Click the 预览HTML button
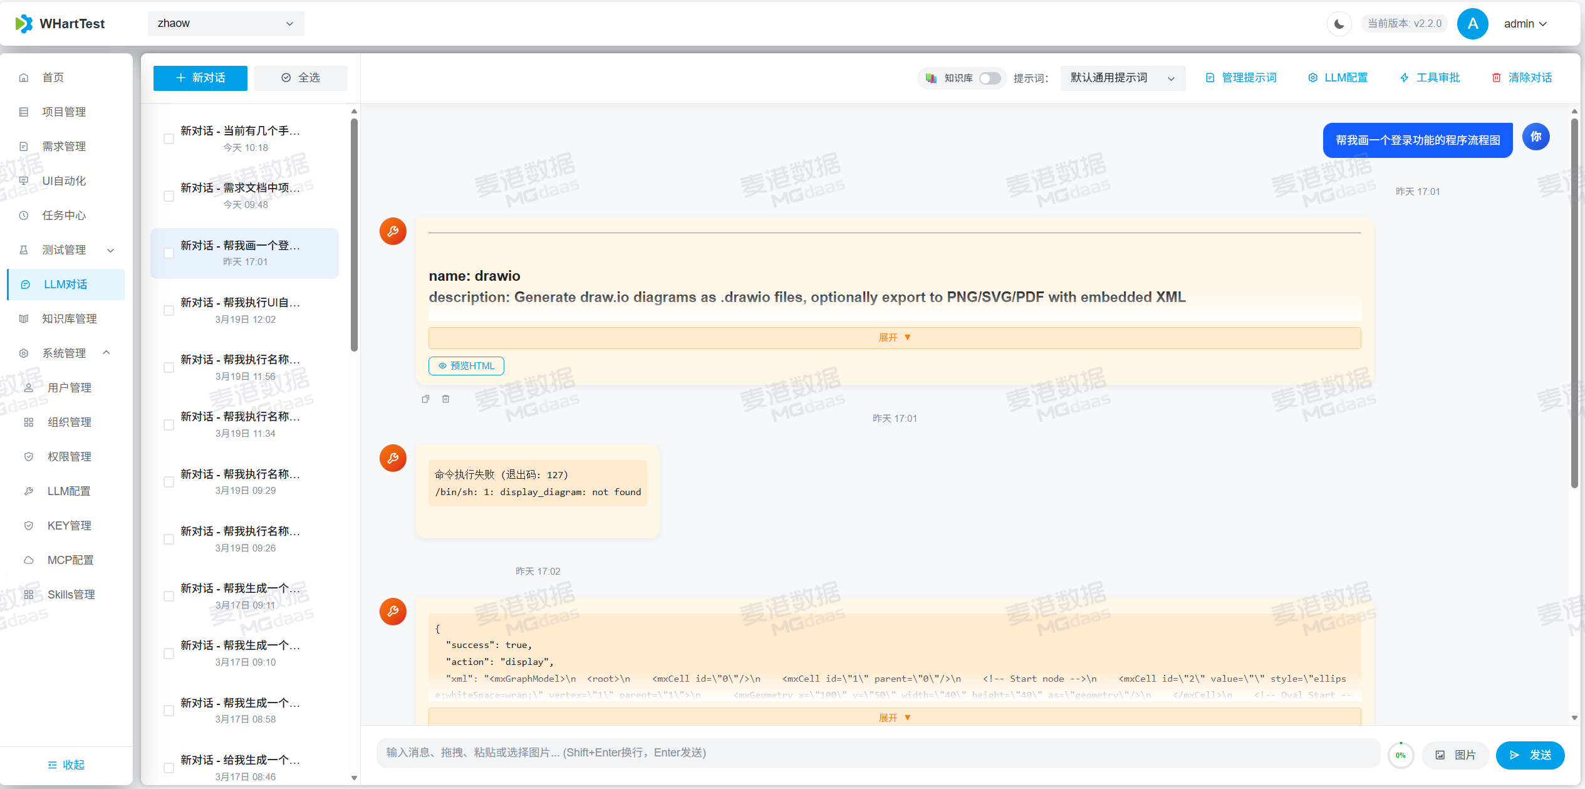 (466, 366)
